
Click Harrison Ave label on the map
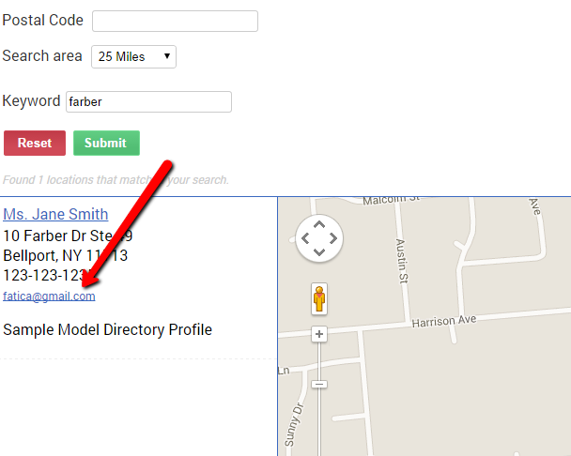(x=444, y=321)
